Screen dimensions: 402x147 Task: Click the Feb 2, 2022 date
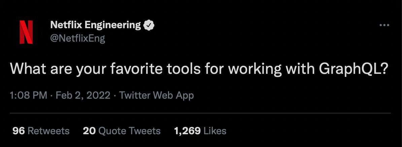click(x=83, y=95)
